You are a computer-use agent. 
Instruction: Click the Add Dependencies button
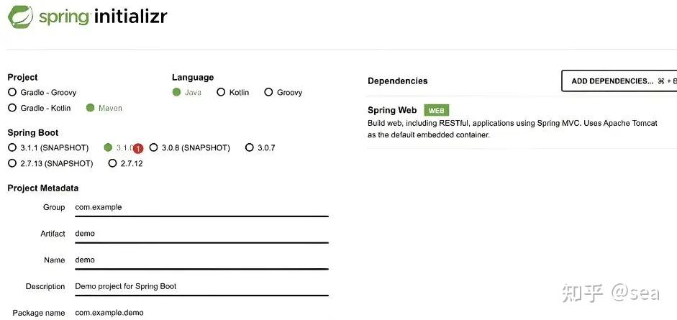[619, 81]
